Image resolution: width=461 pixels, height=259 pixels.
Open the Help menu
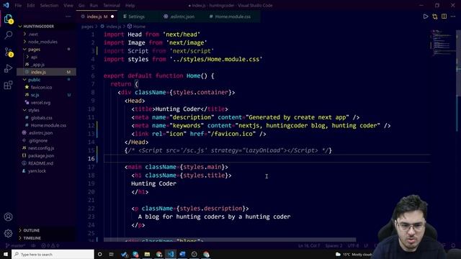coord(130,5)
